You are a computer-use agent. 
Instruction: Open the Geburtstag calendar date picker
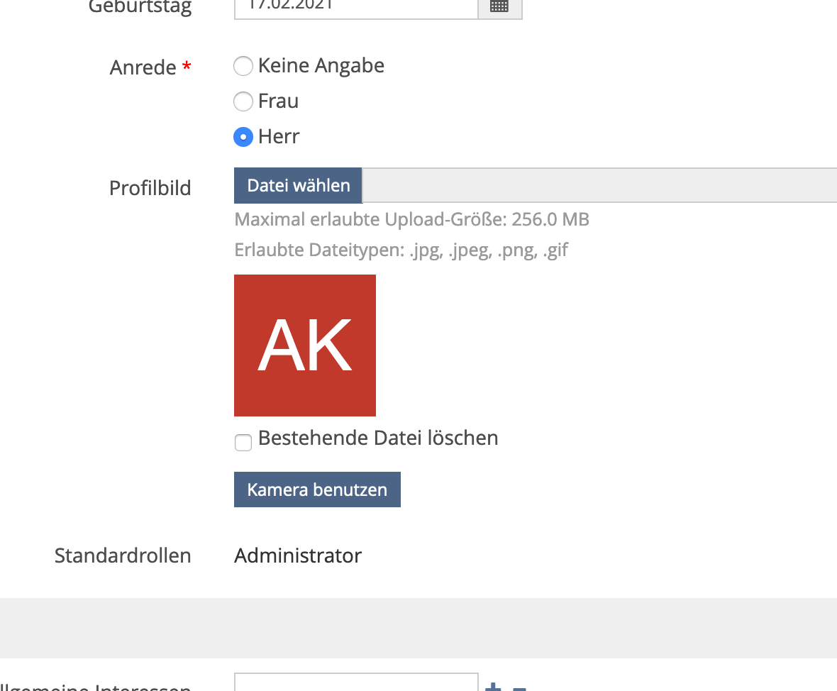click(499, 6)
